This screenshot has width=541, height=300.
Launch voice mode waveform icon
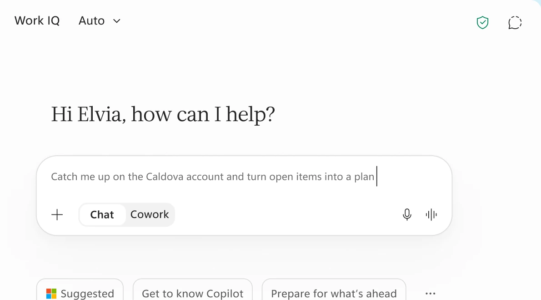pyautogui.click(x=431, y=214)
